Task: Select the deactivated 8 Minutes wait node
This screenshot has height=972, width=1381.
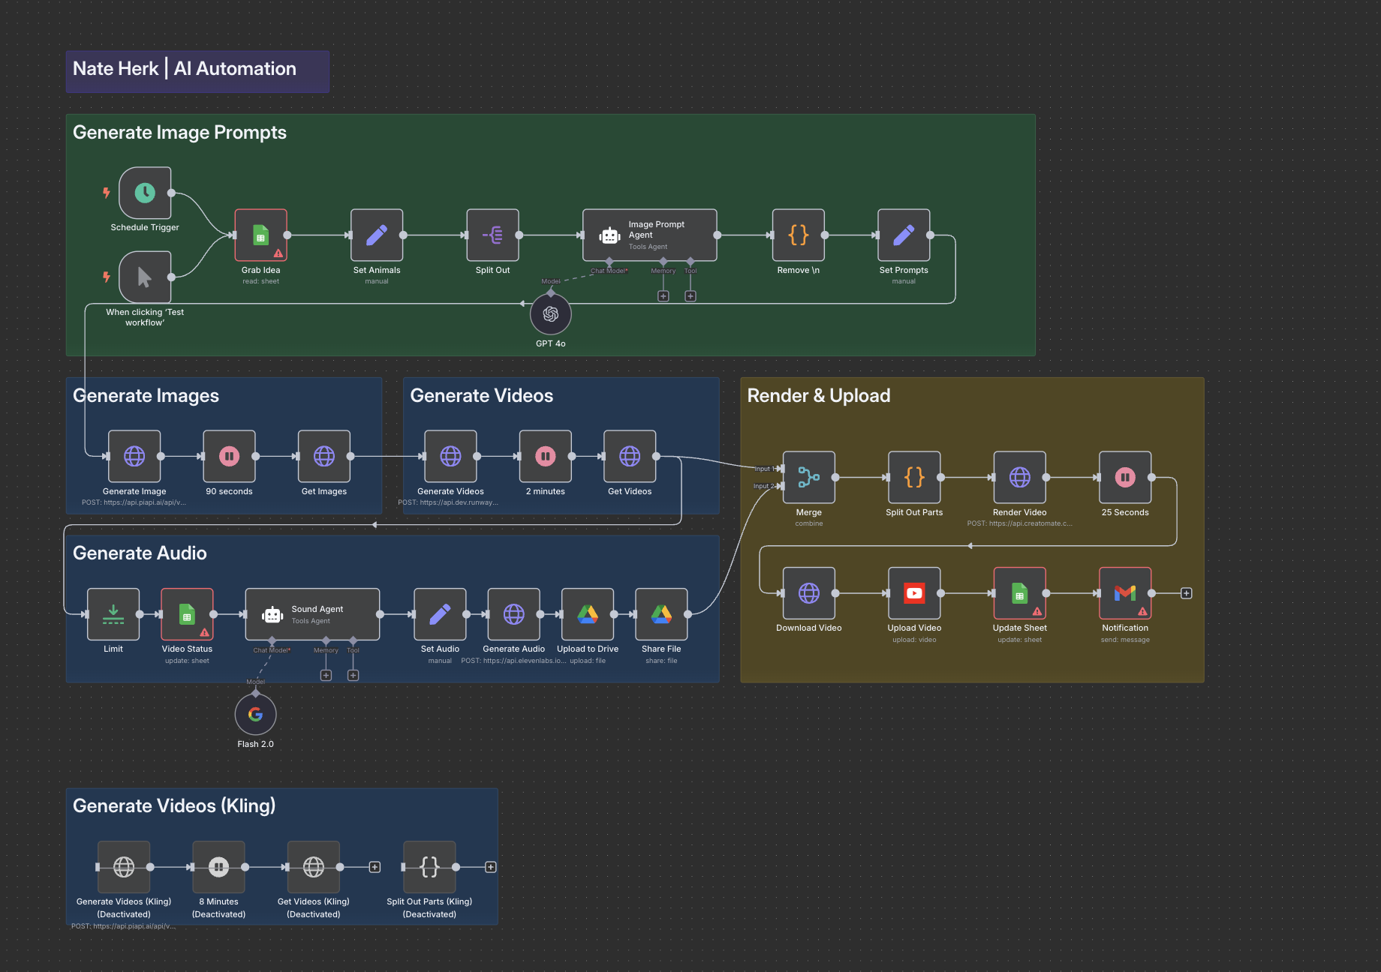Action: 218,867
